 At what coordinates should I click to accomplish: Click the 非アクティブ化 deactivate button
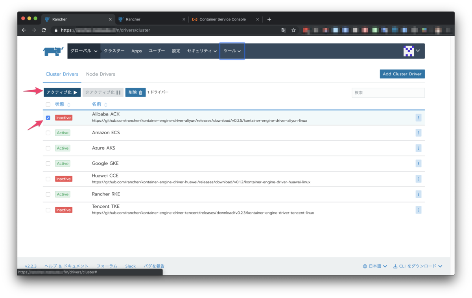tap(103, 92)
